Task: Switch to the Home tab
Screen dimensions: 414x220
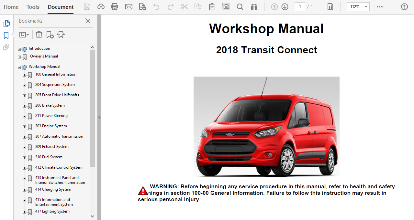Action: [11, 7]
